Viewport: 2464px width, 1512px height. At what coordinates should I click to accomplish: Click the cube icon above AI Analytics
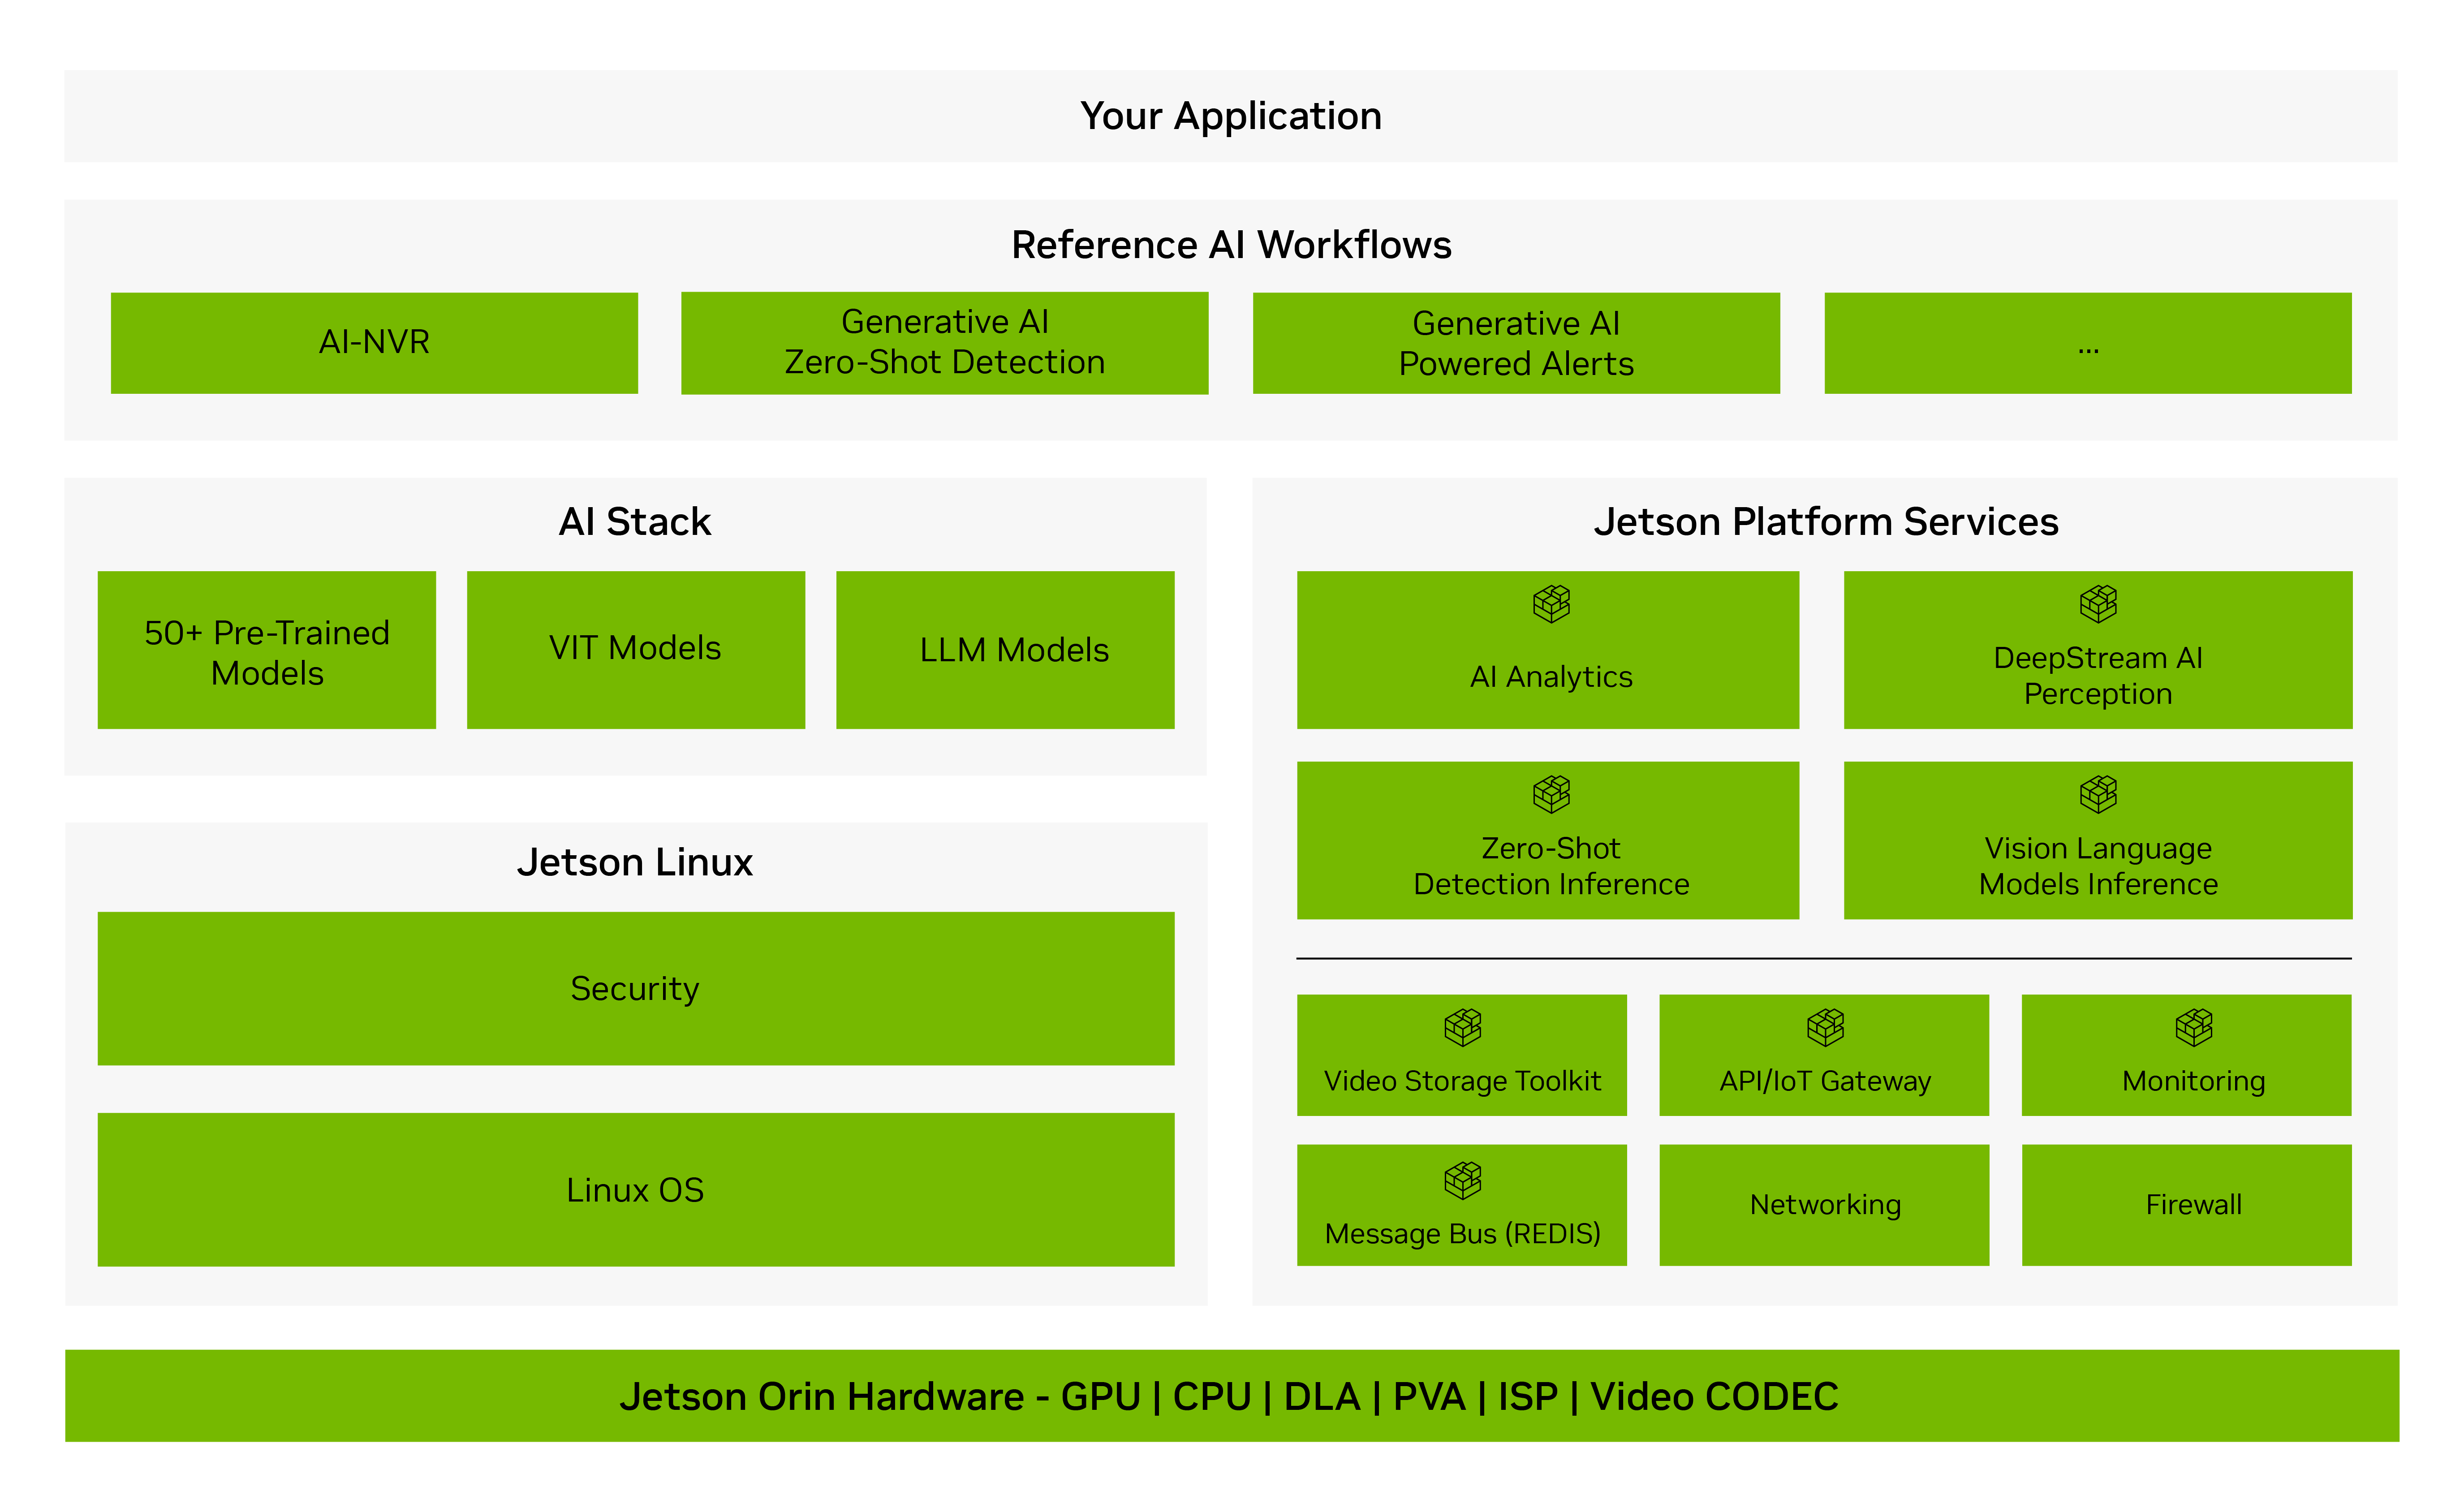pos(1551,604)
